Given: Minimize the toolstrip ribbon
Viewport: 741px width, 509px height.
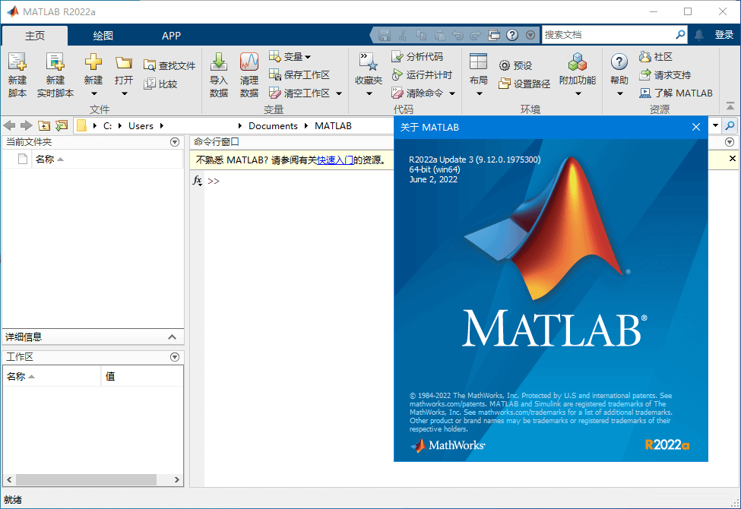Looking at the screenshot, I should tap(730, 106).
